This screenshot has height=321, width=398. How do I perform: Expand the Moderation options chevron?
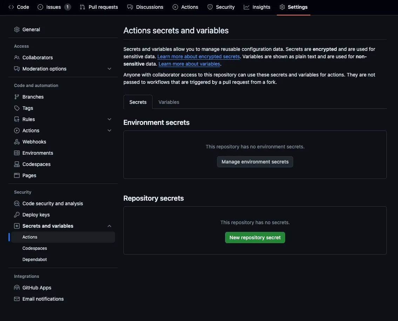pos(109,69)
